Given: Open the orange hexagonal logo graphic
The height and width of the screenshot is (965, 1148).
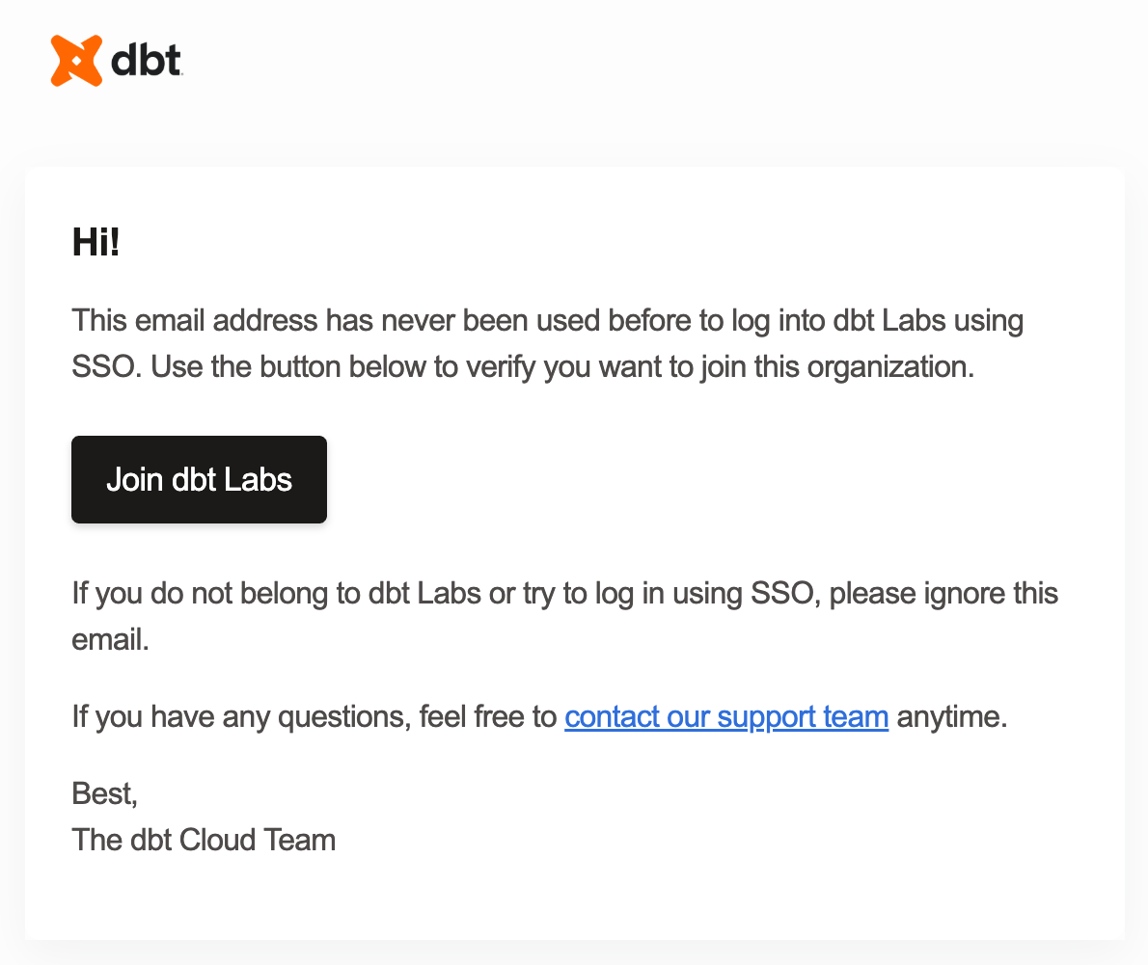Looking at the screenshot, I should click(77, 60).
